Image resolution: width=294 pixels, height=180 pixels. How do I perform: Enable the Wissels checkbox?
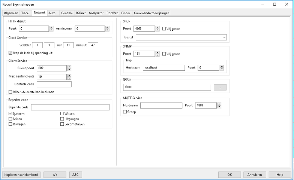click(x=62, y=113)
